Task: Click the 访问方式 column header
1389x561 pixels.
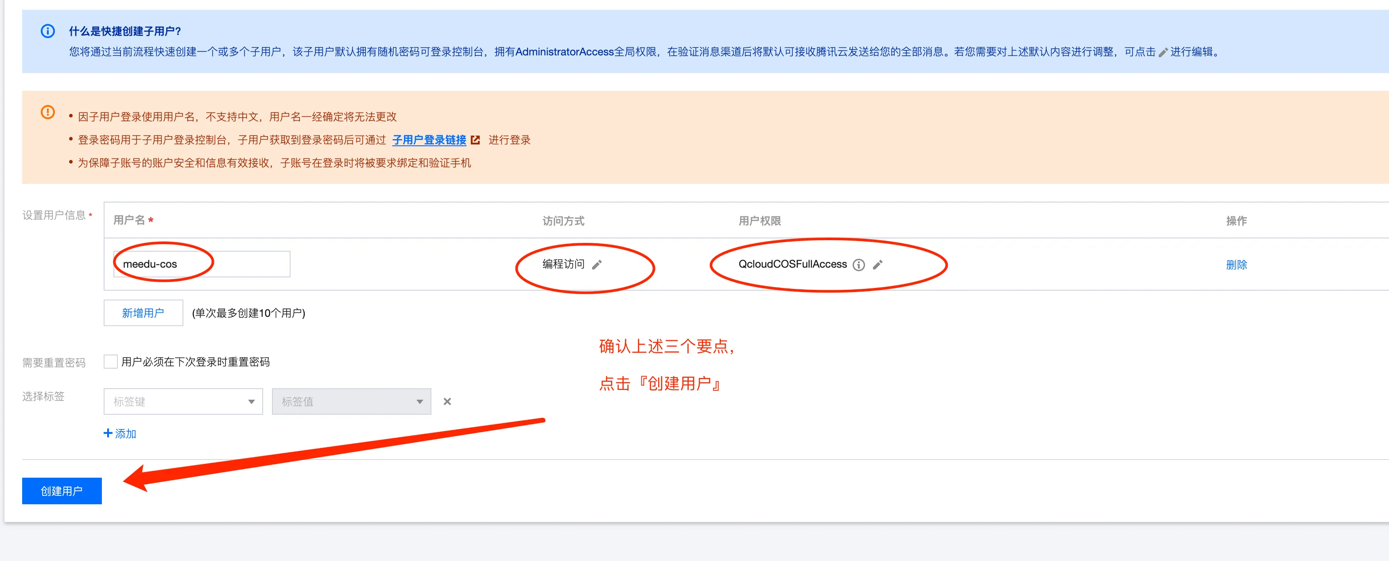Action: click(563, 221)
